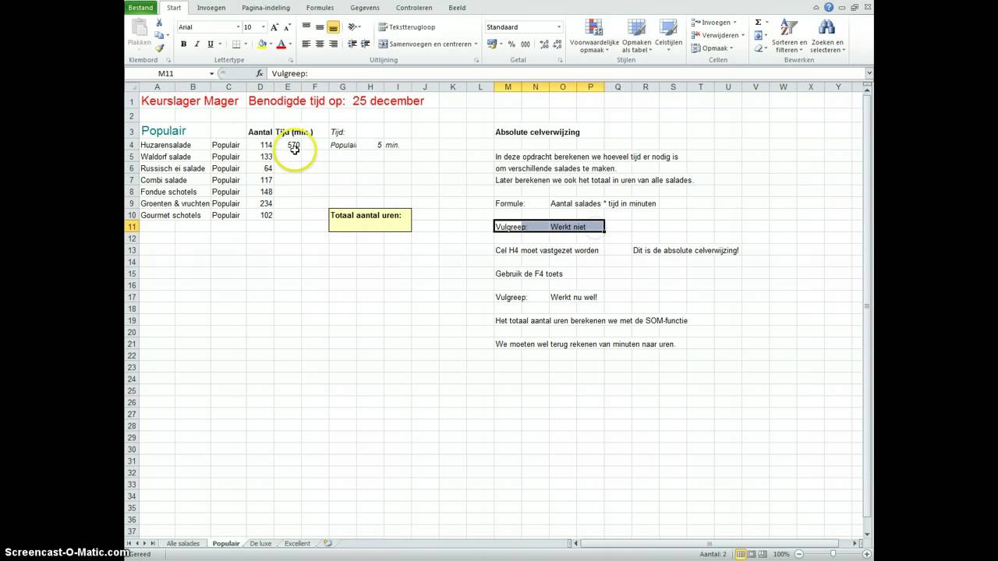Open the De luxe sheet tab
998x561 pixels.
pyautogui.click(x=260, y=543)
